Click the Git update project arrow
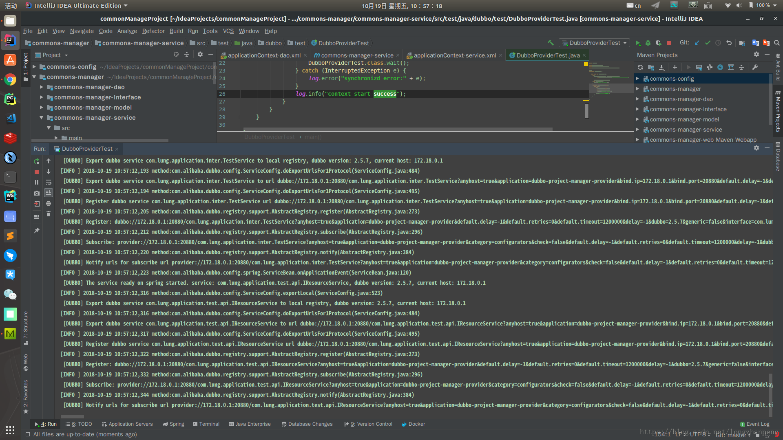The image size is (783, 440). (x=697, y=43)
